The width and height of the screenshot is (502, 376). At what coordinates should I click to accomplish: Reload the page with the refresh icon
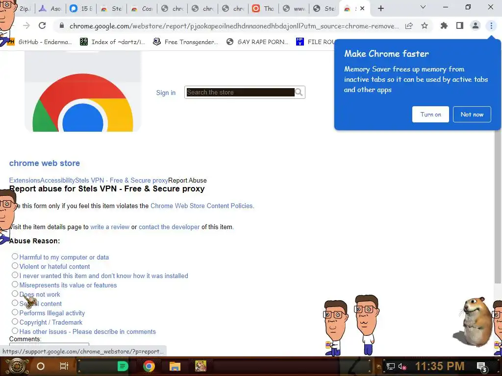[42, 25]
